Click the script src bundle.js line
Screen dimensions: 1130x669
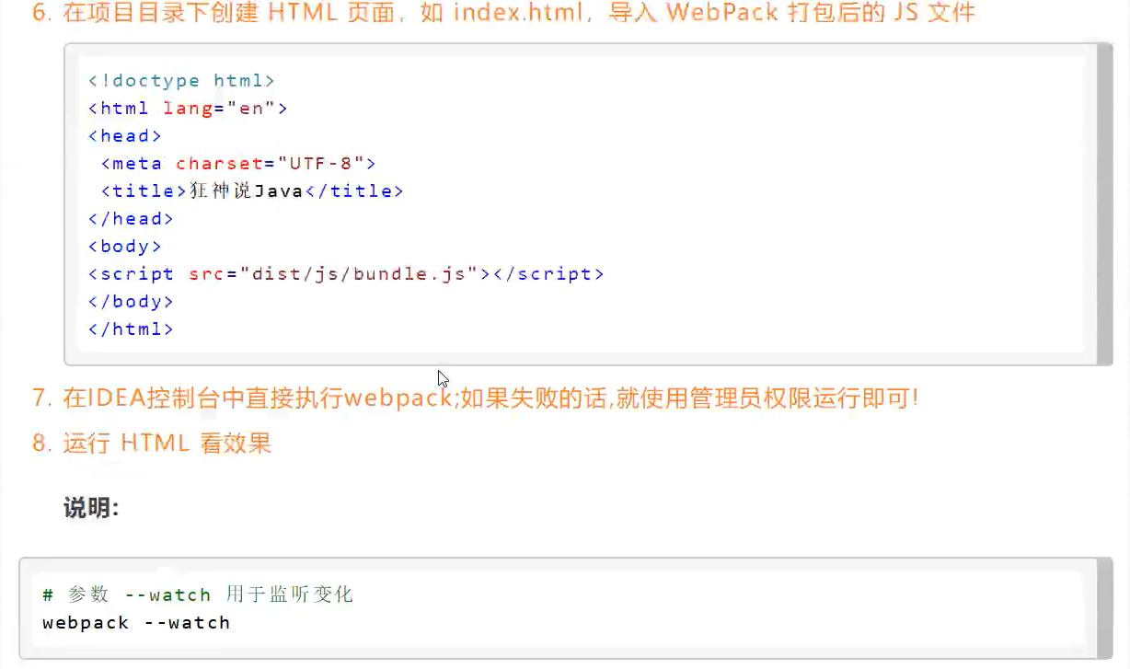(x=346, y=274)
